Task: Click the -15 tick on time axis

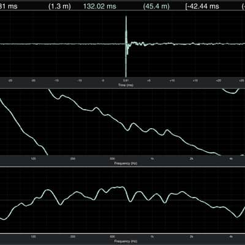Action: pos(56,81)
